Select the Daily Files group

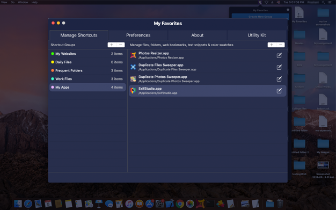click(x=87, y=62)
